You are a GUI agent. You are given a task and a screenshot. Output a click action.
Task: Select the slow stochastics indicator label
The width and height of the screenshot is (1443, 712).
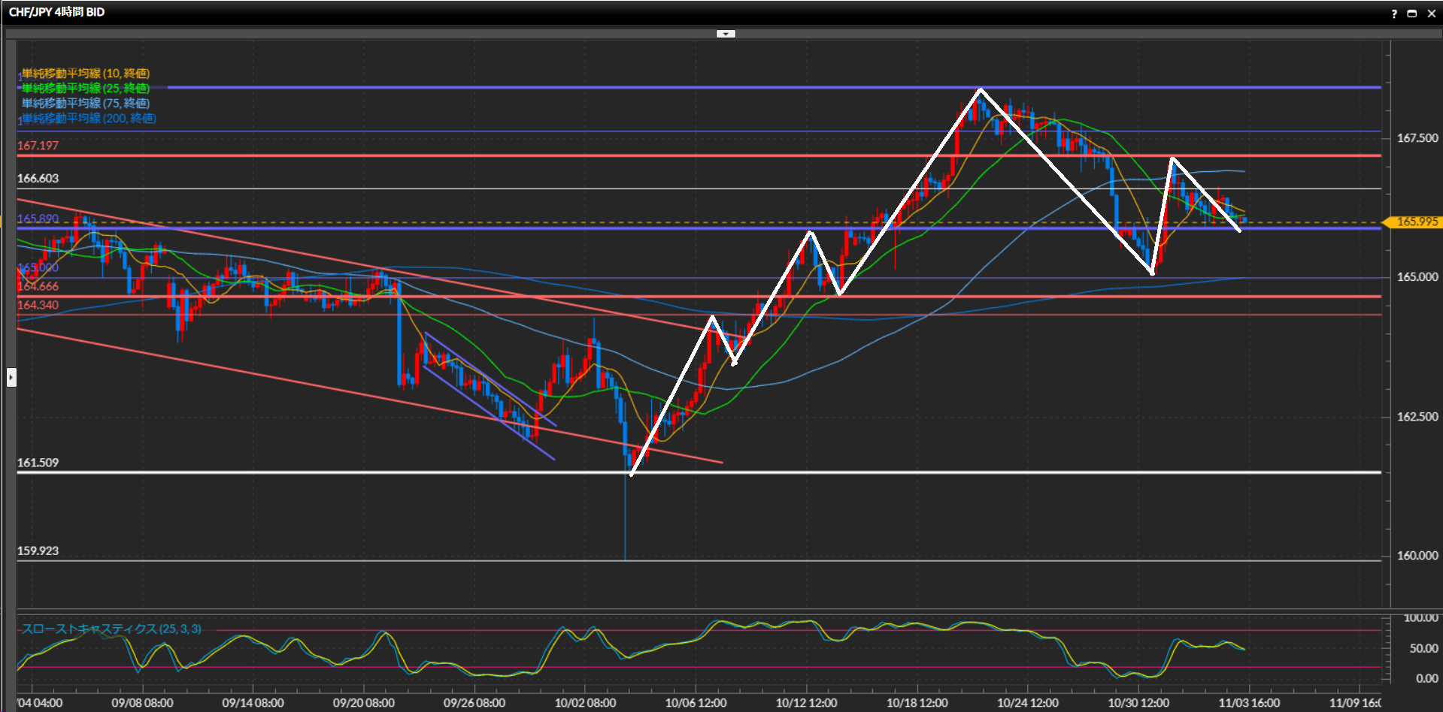point(111,629)
